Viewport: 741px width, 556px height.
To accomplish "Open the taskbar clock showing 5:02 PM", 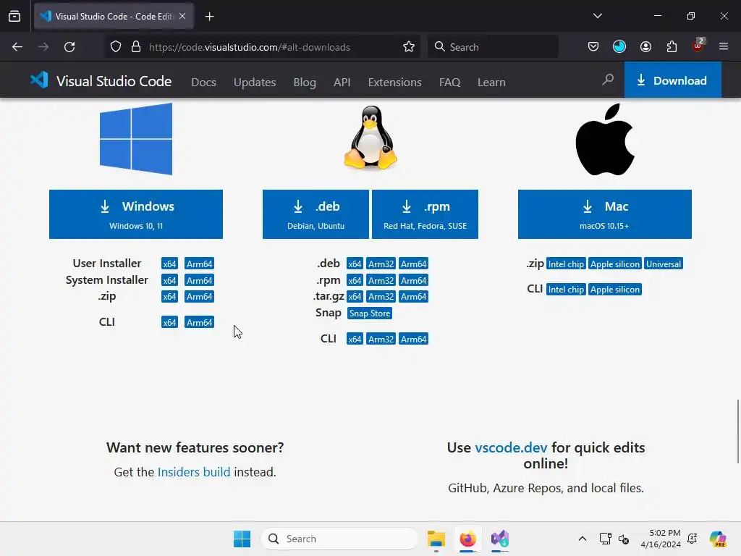I will click(x=661, y=539).
